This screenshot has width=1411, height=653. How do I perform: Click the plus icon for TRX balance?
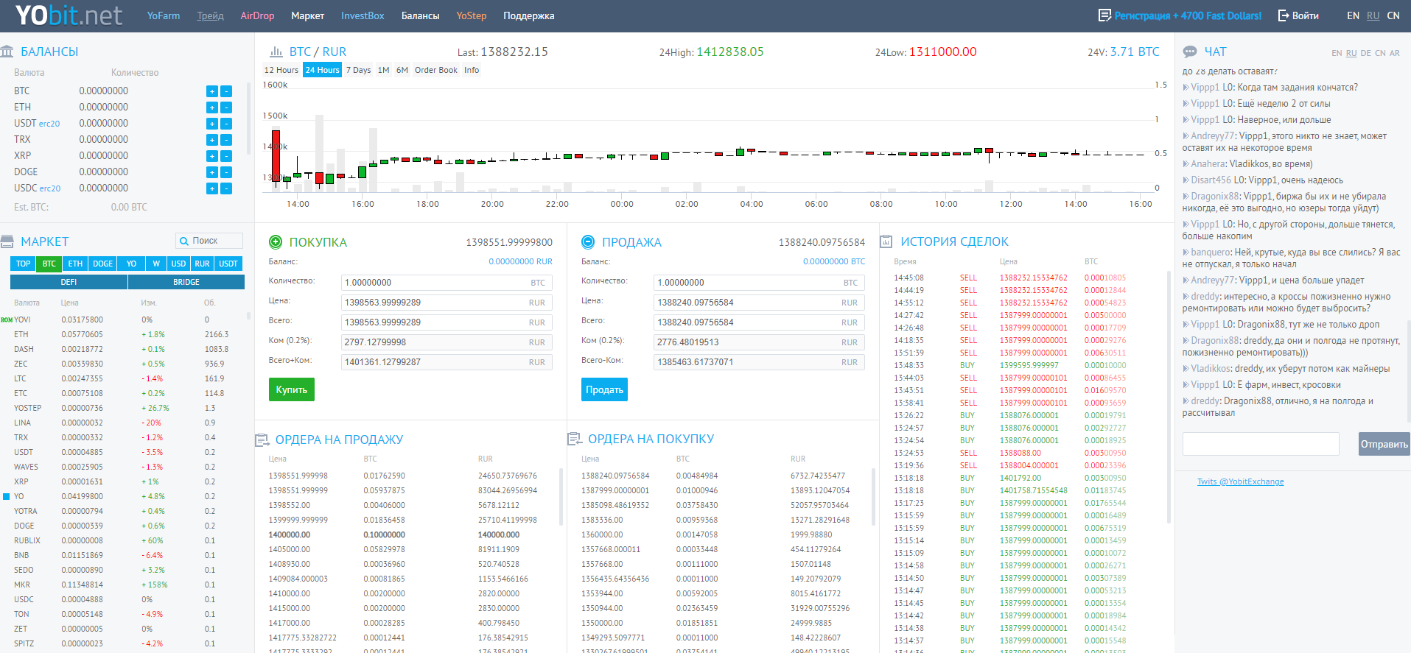click(212, 140)
